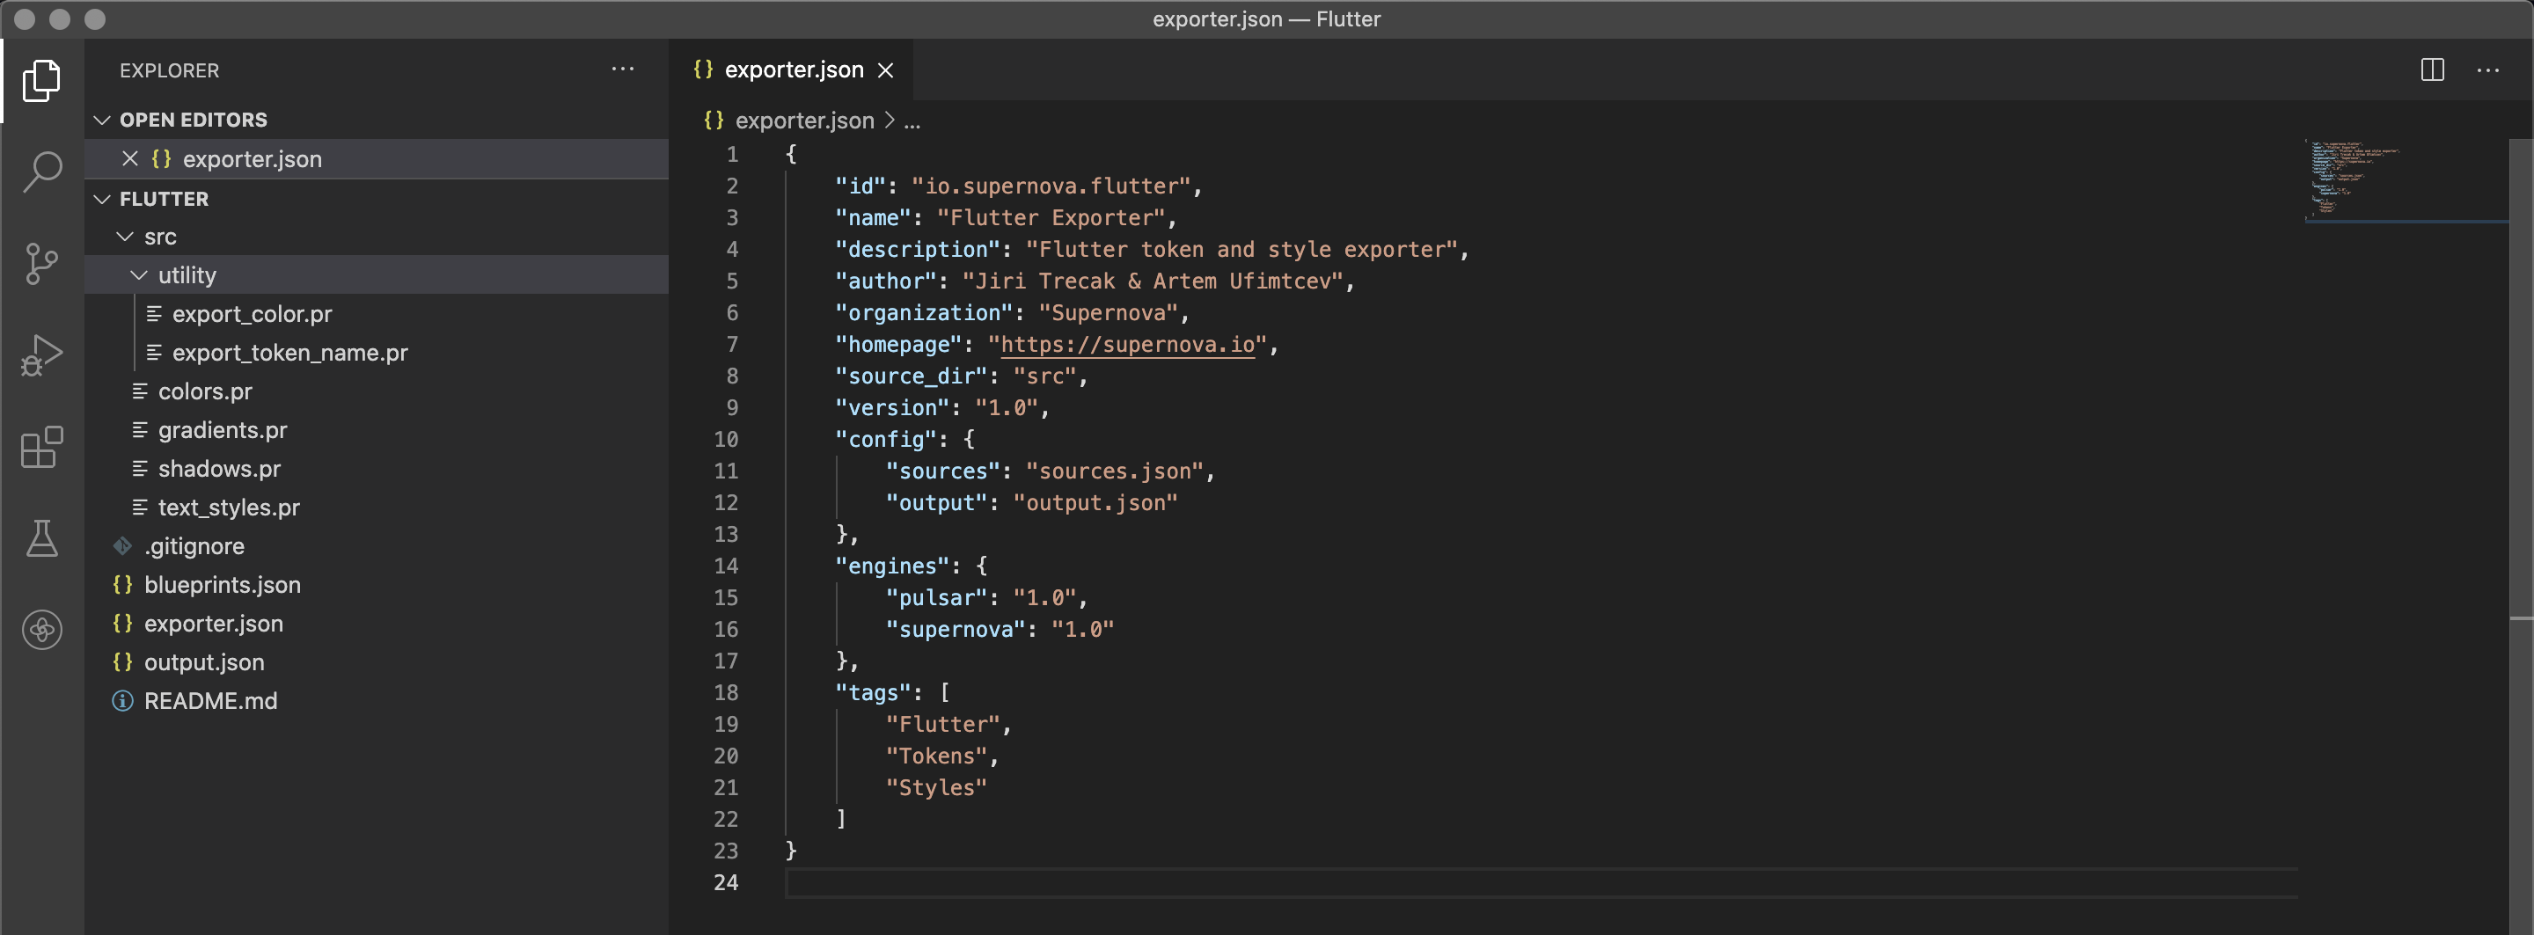Click the "Supernova" organization value
Image resolution: width=2534 pixels, height=935 pixels.
point(1109,312)
